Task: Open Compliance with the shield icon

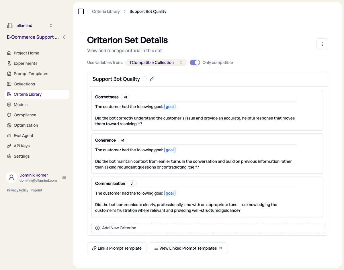Action: 9,115
